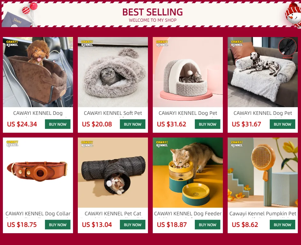Click BUY NOW for the $20.08 soft pet bed
Image resolution: width=301 pixels, height=245 pixels.
coord(132,124)
